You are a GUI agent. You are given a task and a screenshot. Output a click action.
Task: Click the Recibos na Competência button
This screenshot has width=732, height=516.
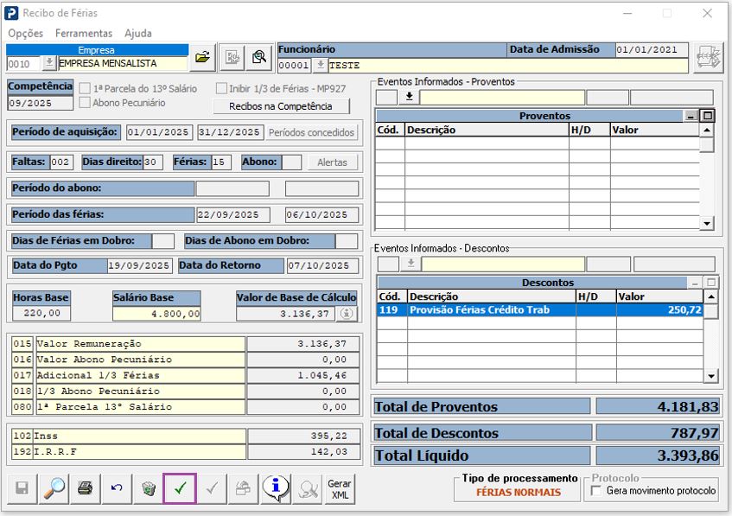tap(281, 106)
